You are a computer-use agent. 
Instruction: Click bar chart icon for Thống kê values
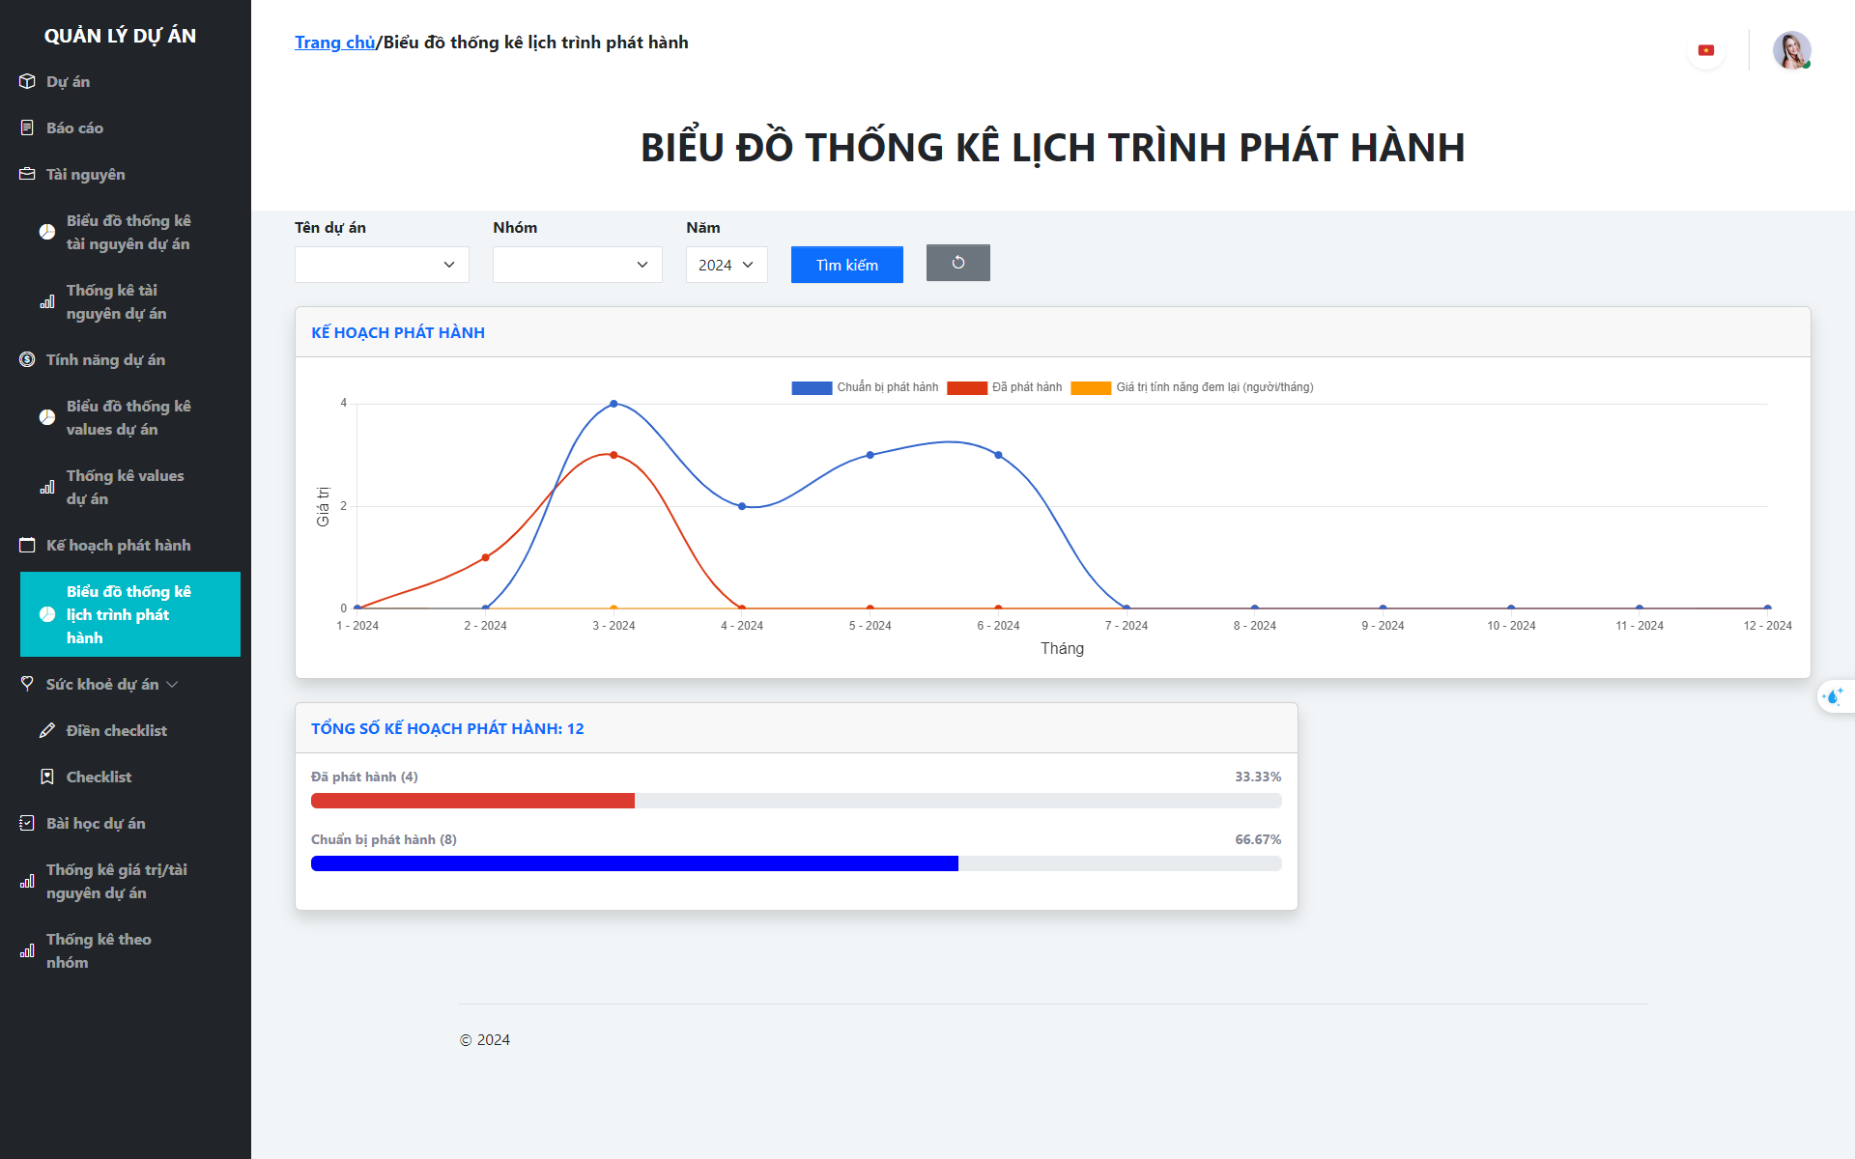coord(47,487)
